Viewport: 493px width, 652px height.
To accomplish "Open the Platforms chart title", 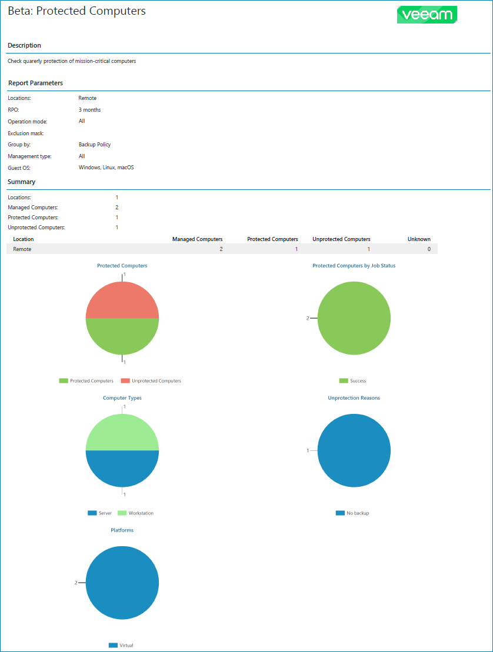I will tap(122, 530).
